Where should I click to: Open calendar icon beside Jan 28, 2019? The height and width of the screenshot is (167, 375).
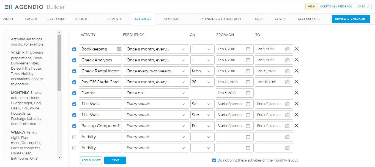coord(287,82)
